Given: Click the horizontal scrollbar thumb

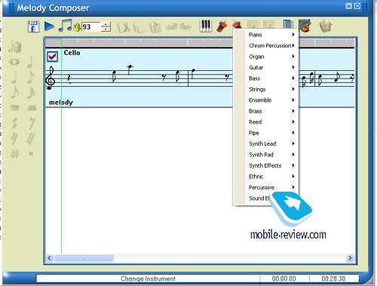Looking at the screenshot, I should (x=84, y=258).
